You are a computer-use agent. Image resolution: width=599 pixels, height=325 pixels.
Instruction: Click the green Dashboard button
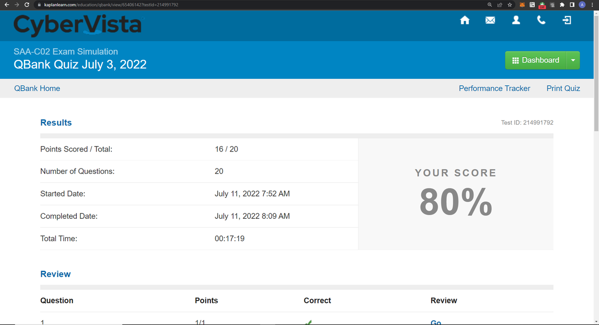click(x=536, y=60)
